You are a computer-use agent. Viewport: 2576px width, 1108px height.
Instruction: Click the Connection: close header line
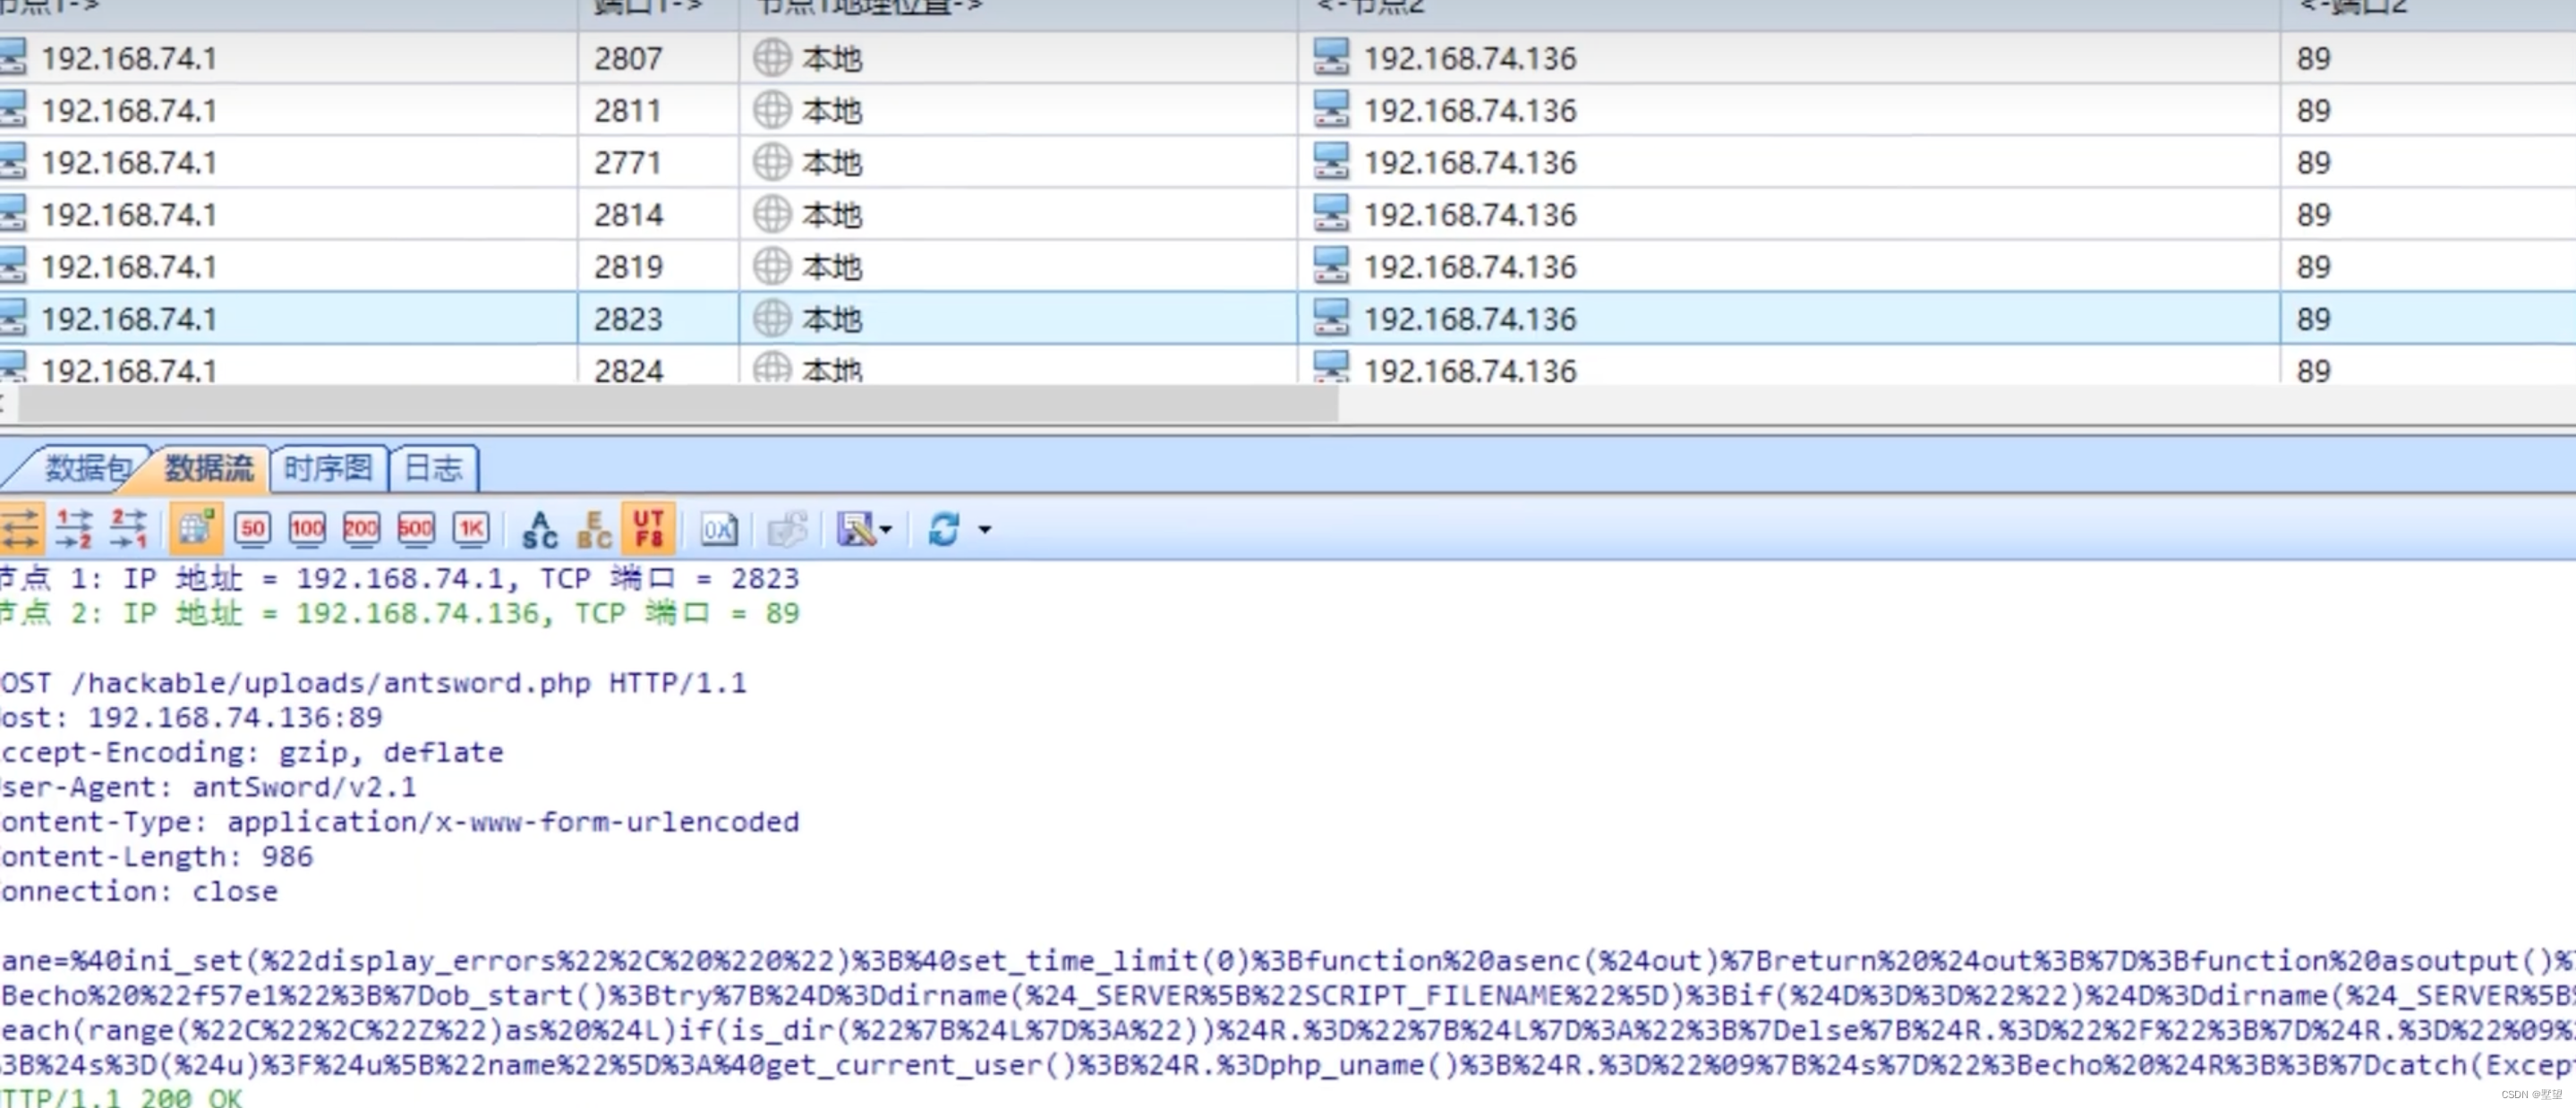(x=139, y=892)
